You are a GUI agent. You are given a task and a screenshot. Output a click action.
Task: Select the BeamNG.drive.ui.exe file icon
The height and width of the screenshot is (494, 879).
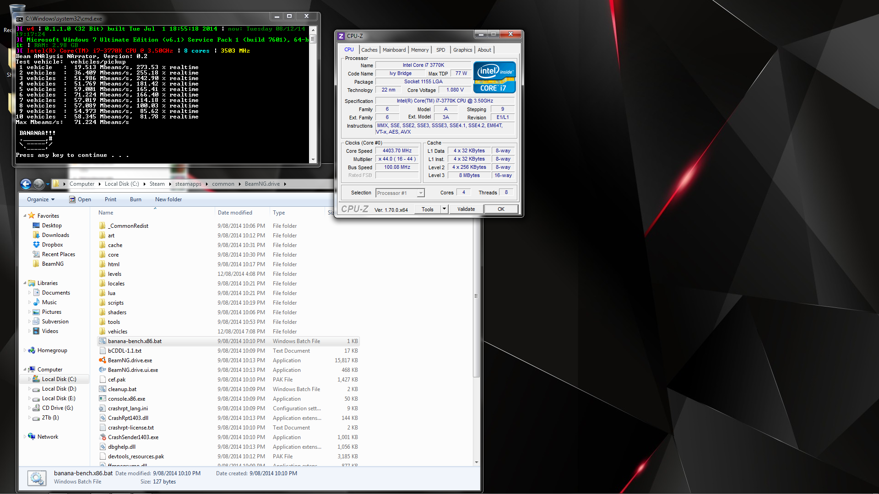(103, 370)
